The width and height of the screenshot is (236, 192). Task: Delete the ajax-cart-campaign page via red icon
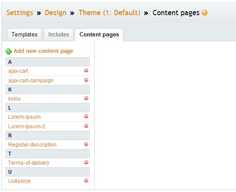(86, 80)
